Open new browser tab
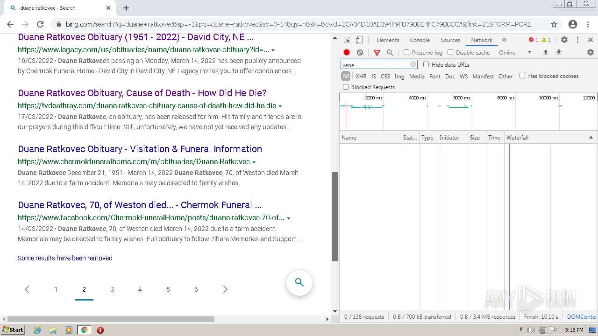This screenshot has height=336, width=598. pyautogui.click(x=126, y=8)
